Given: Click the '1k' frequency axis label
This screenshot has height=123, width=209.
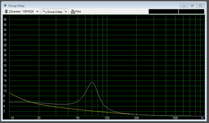Looking at the screenshot, I should click(202, 118).
